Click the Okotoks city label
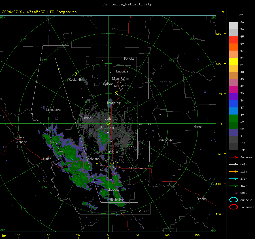This screenshot has height=239, width=255. click(113, 190)
